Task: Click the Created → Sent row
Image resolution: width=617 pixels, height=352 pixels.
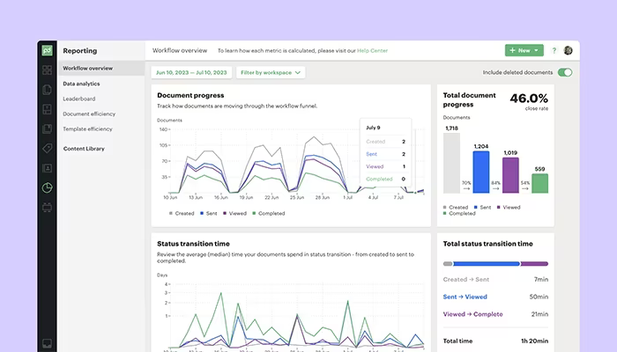Action: tap(495, 279)
